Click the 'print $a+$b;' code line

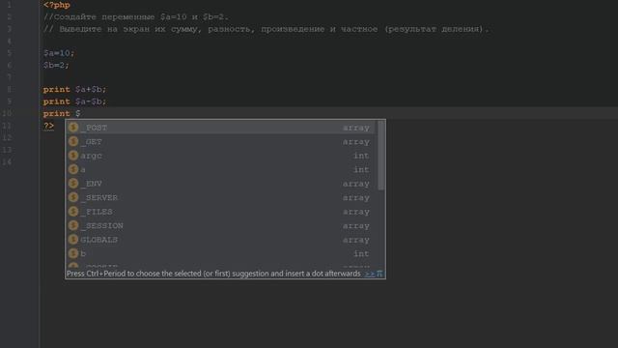tap(75, 90)
